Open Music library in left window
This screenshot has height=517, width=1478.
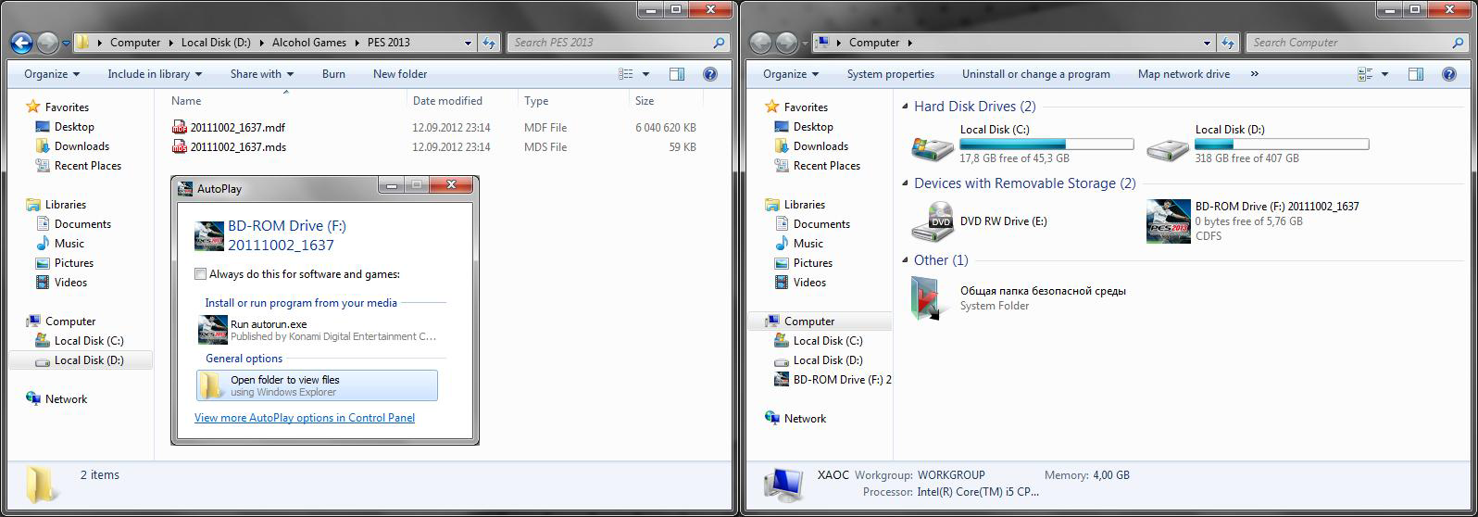click(x=69, y=244)
